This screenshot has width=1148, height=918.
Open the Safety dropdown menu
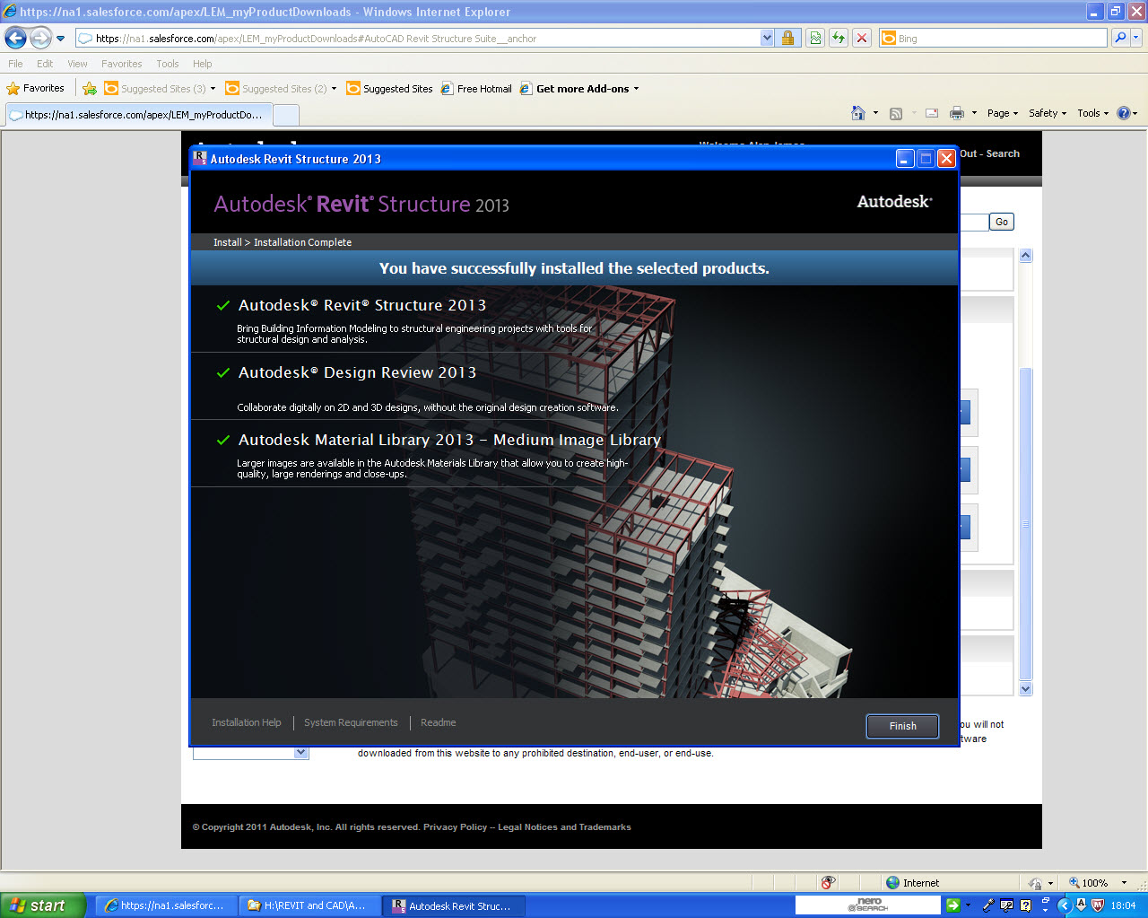(1047, 113)
